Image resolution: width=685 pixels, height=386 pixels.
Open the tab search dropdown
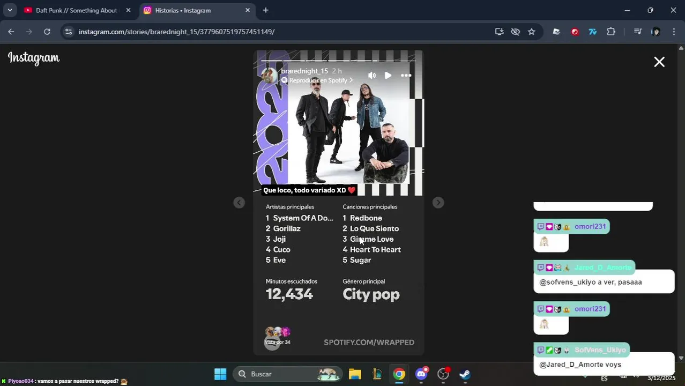10,10
